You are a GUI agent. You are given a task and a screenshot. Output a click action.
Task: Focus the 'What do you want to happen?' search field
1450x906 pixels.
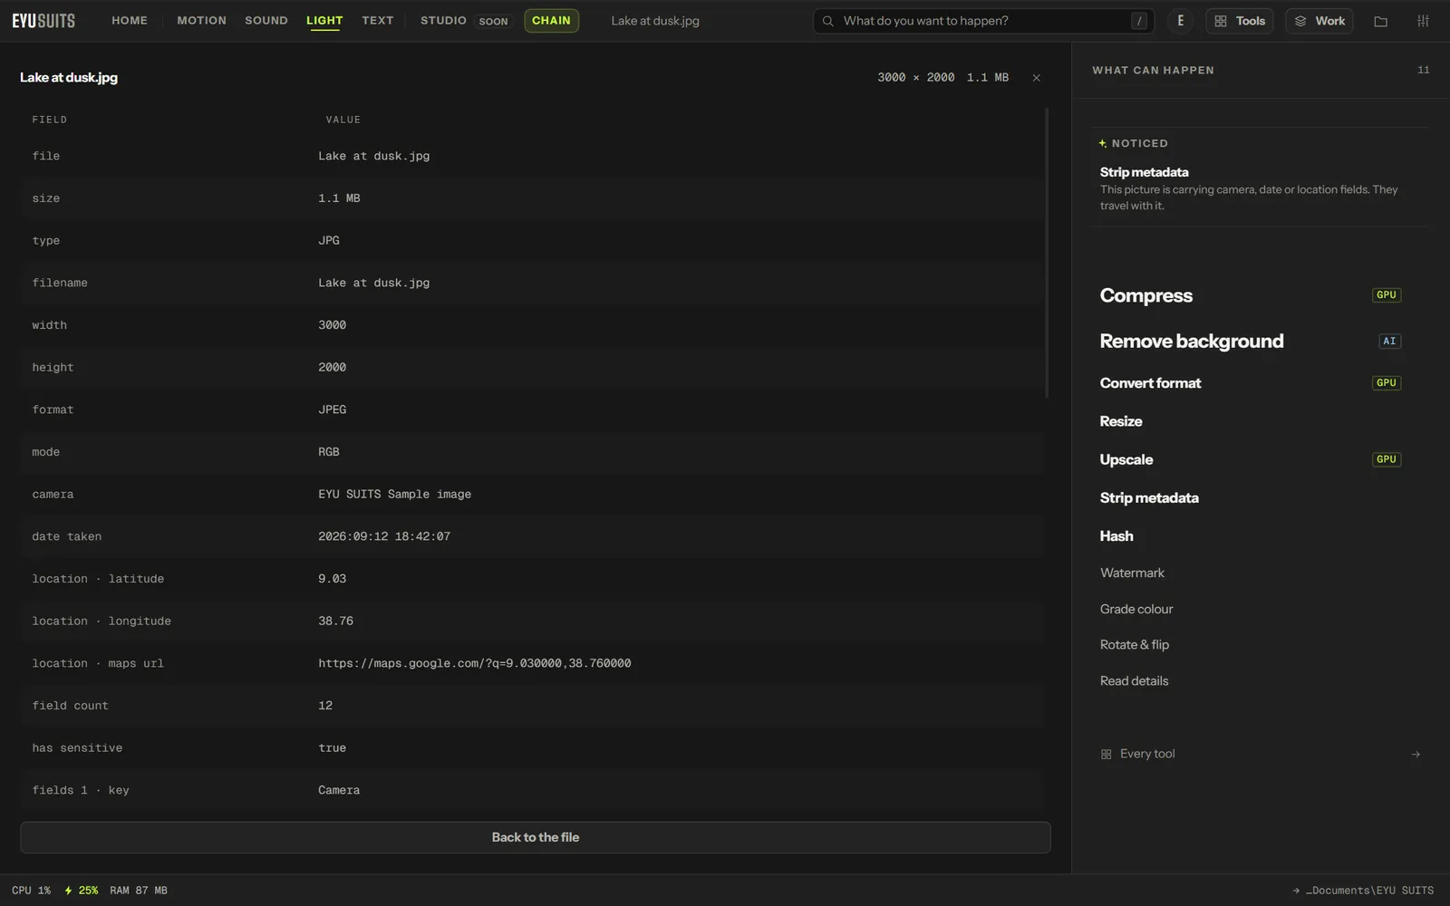pos(983,21)
